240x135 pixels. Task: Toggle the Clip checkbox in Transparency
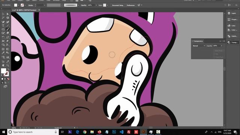(214, 54)
